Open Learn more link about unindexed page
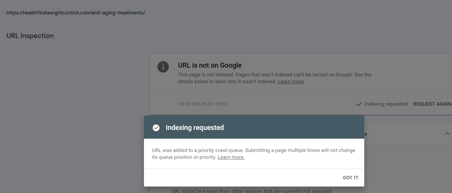 tap(291, 82)
